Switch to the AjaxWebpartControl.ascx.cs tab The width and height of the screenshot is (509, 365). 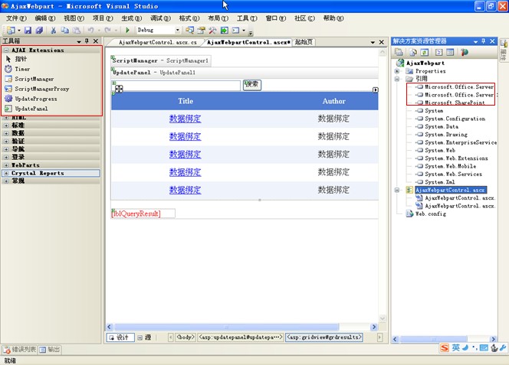(157, 42)
